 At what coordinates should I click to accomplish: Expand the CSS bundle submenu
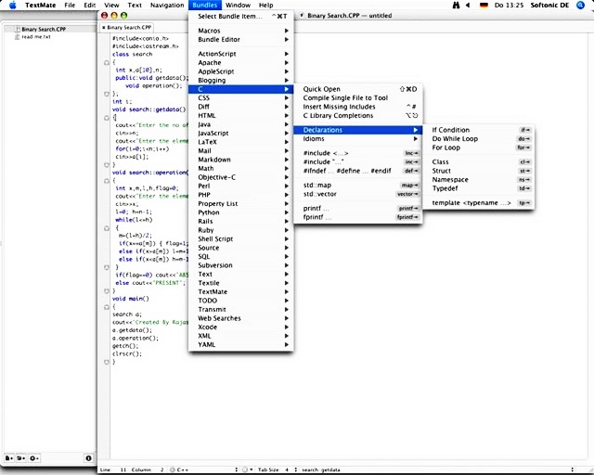tap(241, 97)
